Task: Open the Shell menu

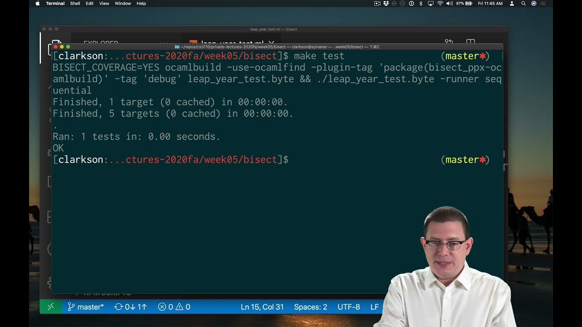Action: coord(75,3)
